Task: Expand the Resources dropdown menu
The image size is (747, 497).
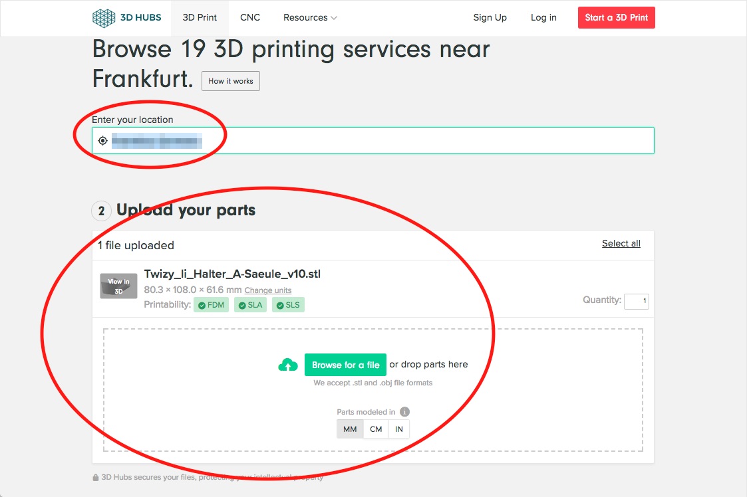Action: pyautogui.click(x=310, y=18)
